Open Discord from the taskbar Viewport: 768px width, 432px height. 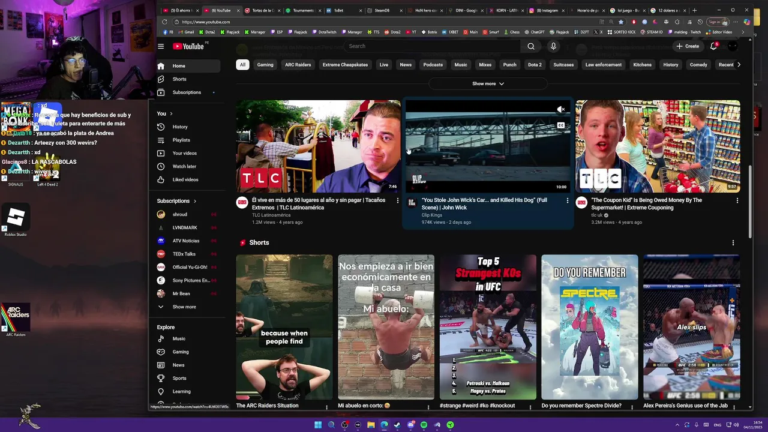[x=410, y=425]
